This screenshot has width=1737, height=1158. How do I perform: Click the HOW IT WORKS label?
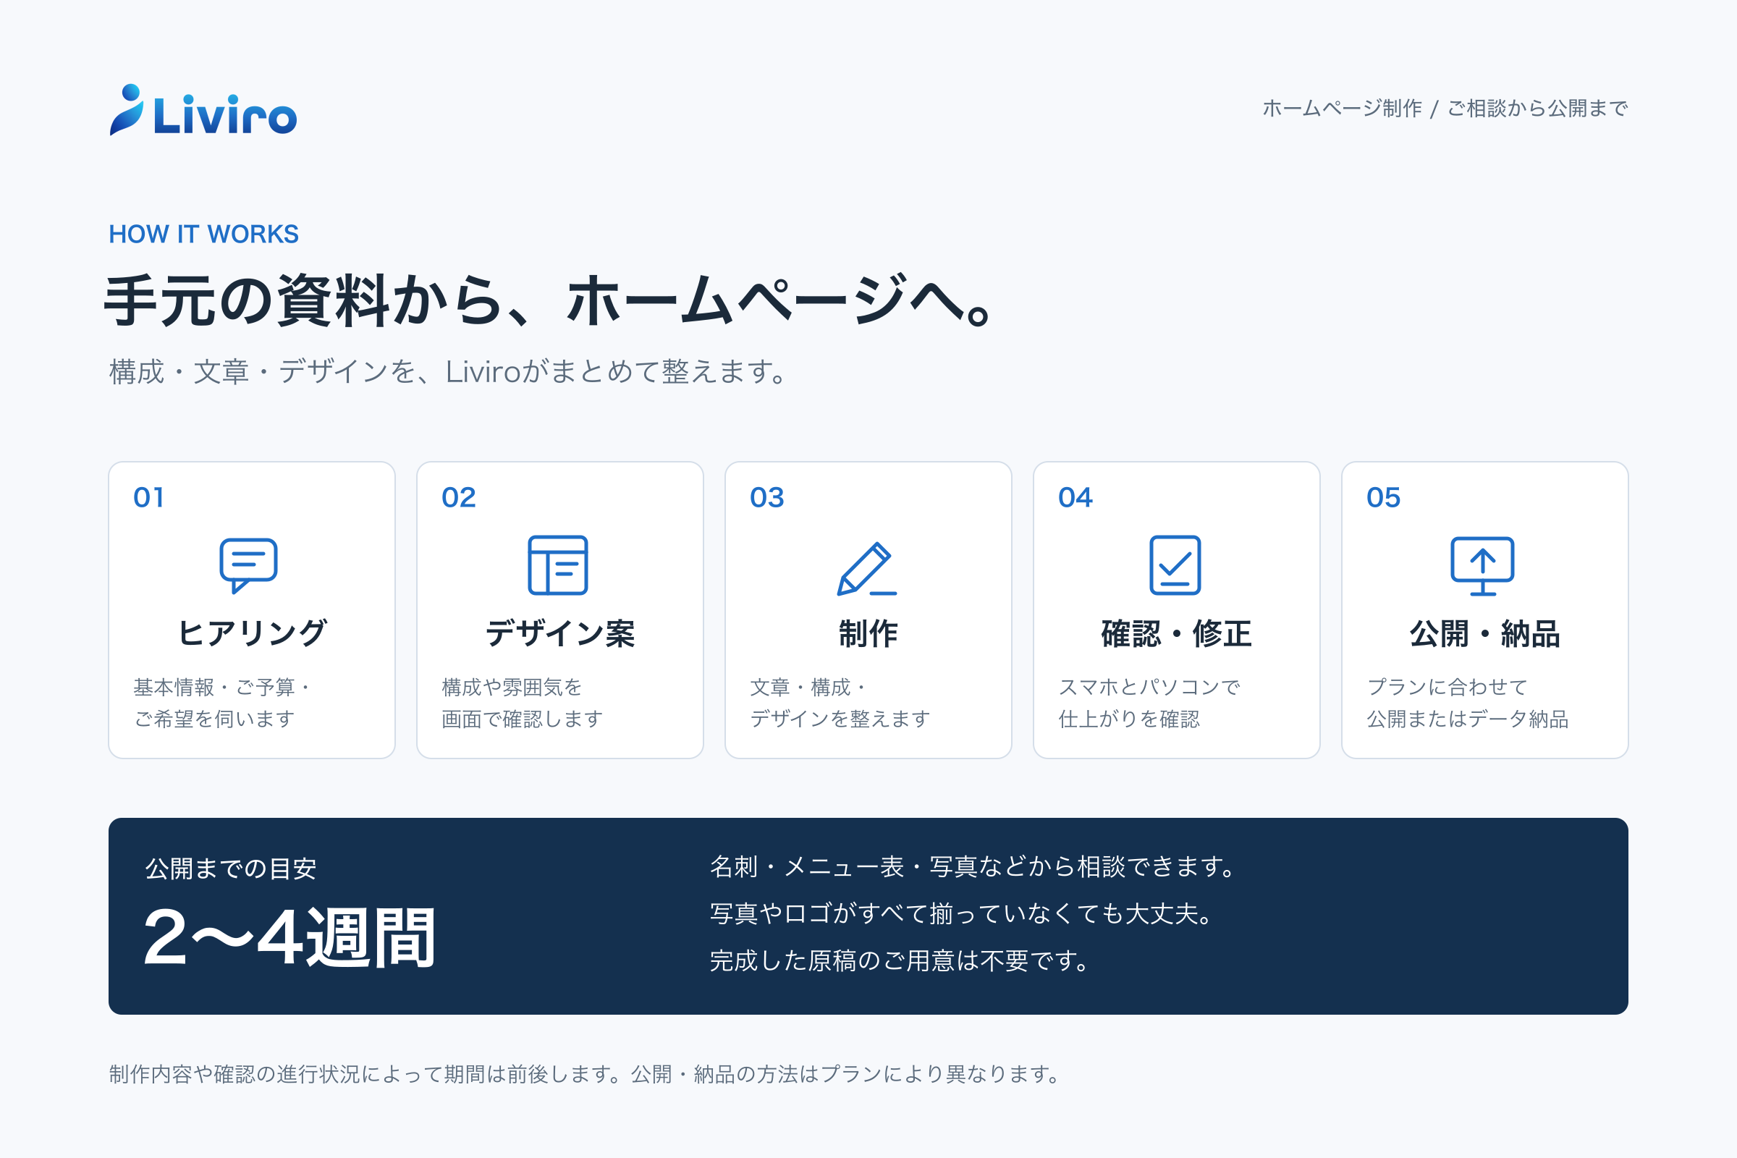[204, 234]
